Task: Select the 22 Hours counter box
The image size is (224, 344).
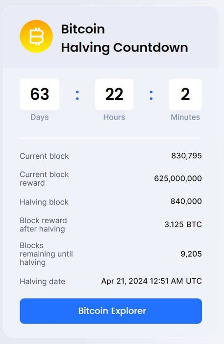Action: (x=114, y=94)
